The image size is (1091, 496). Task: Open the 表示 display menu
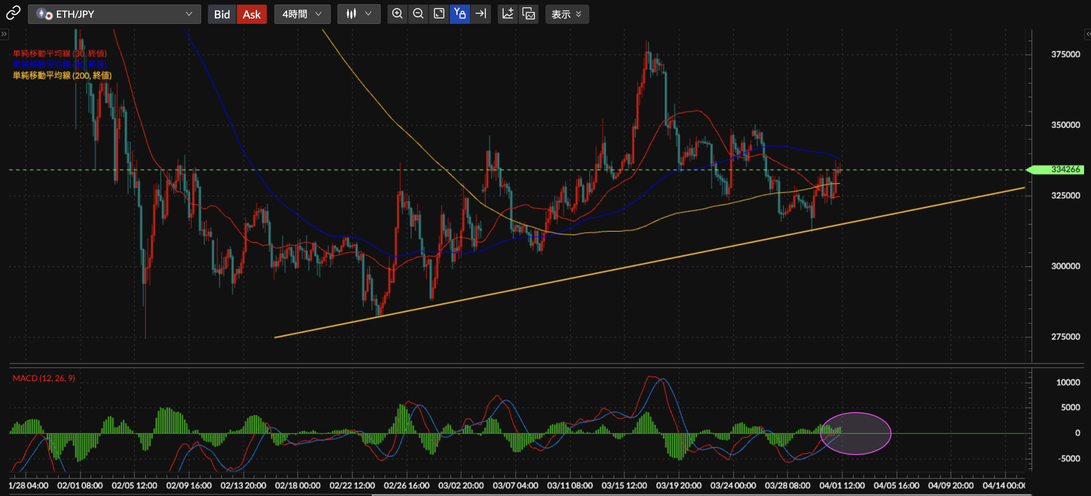[567, 14]
